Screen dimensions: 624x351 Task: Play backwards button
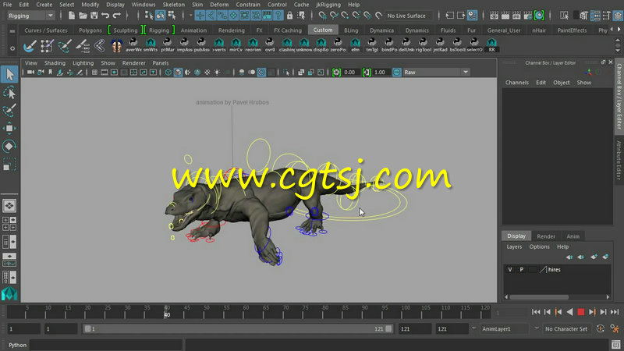[x=570, y=312]
